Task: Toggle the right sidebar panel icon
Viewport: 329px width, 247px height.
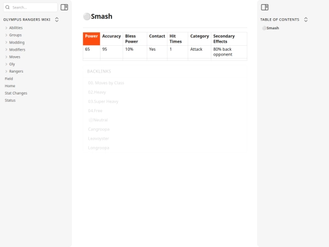Action: pyautogui.click(x=264, y=7)
